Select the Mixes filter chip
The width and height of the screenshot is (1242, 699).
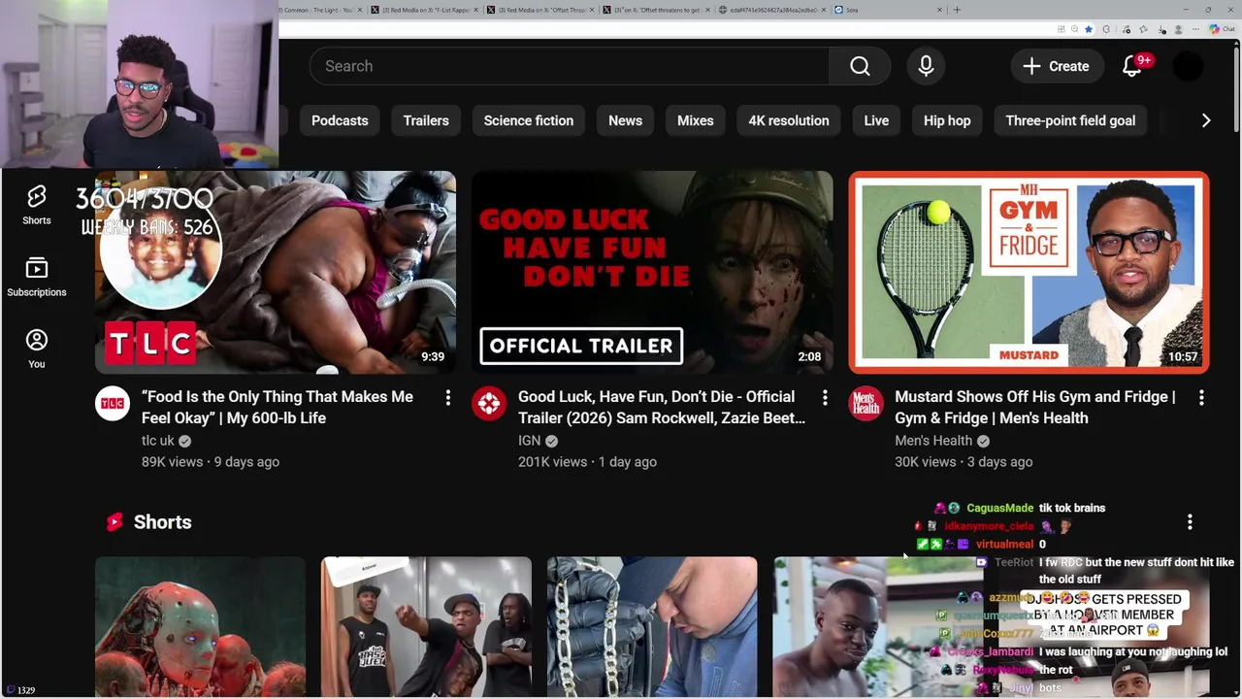point(695,120)
